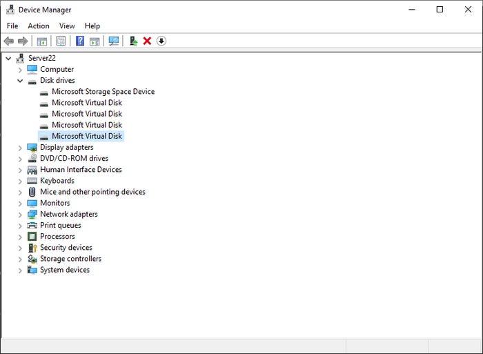The image size is (483, 354).
Task: Maximize the Device Manager window
Action: click(440, 10)
